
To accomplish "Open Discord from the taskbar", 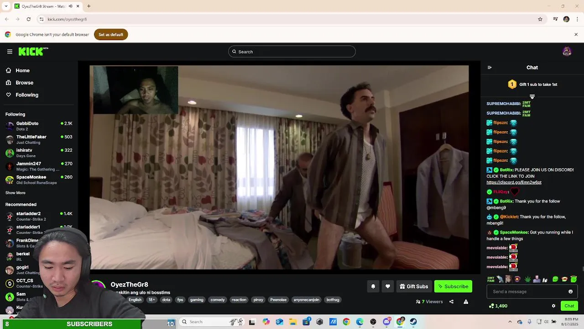I will point(387,322).
